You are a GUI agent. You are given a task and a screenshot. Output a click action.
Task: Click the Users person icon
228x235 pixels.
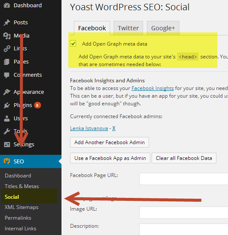click(7, 119)
